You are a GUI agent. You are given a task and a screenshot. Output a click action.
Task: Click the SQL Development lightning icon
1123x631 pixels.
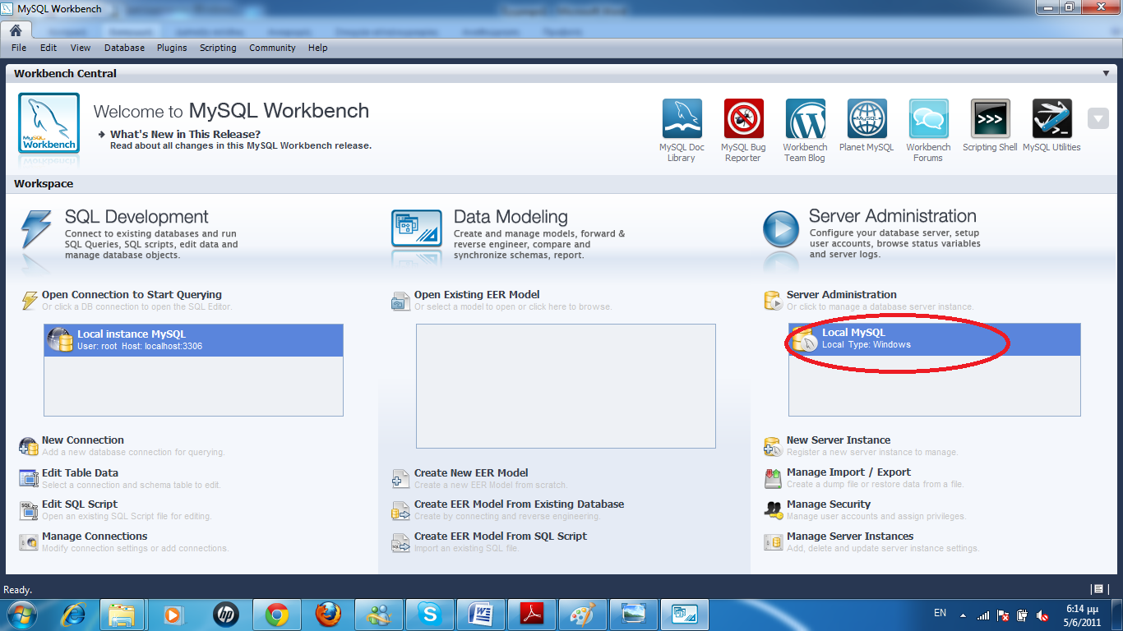(36, 229)
